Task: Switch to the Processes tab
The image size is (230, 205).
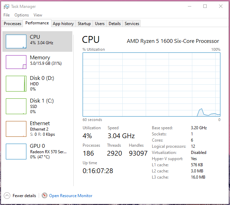Action: (12, 24)
